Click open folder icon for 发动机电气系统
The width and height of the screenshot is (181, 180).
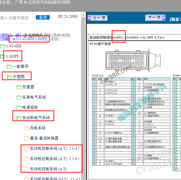pyautogui.click(x=19, y=118)
